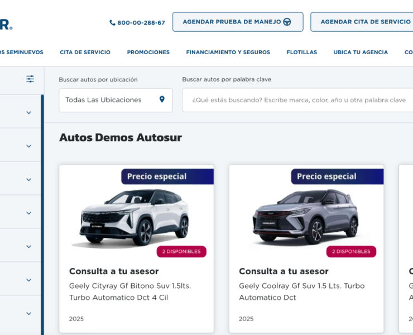Open Financiamiento y Seguros menu
The width and height of the screenshot is (413, 335).
228,52
